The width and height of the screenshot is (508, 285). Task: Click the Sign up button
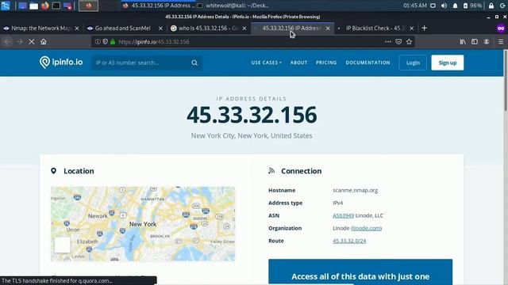(448, 63)
